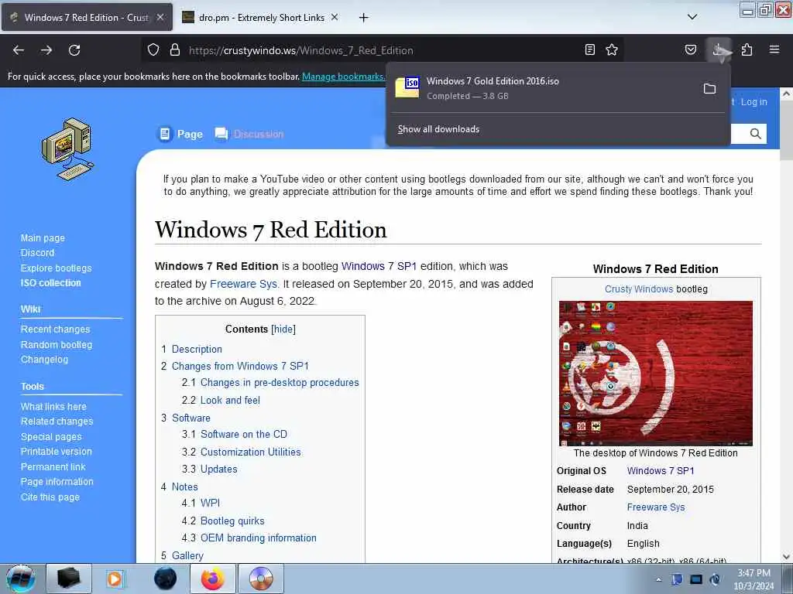Close the dro.pm tab
The height and width of the screenshot is (594, 793).
335,17
